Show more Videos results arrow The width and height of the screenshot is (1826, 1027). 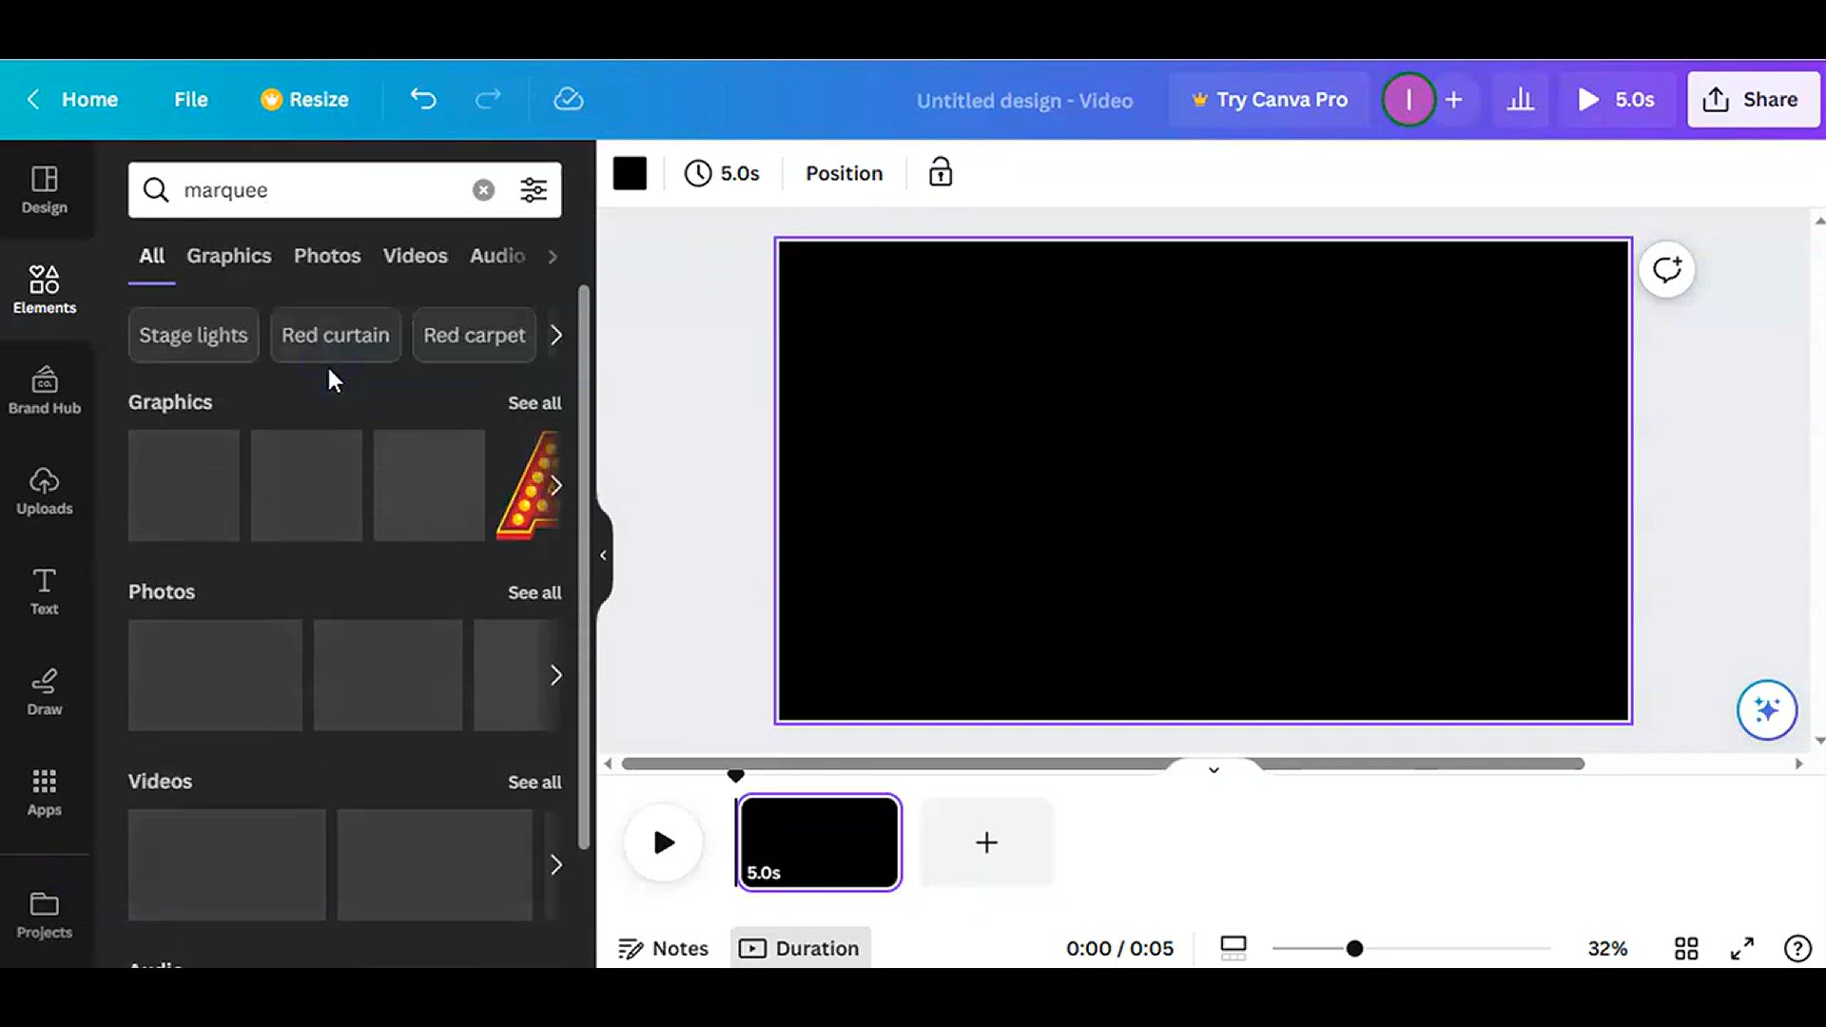(556, 864)
